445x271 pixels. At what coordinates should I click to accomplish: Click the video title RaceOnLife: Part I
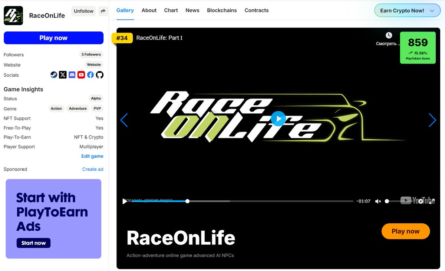click(159, 38)
